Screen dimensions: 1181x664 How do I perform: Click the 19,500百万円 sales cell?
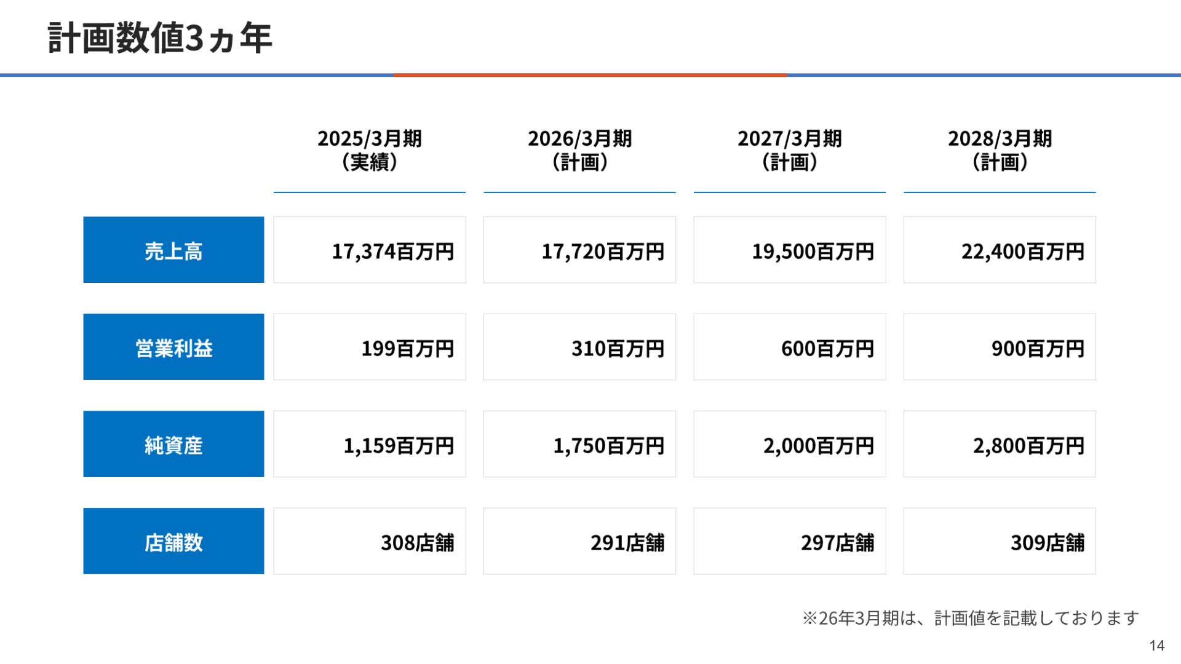tap(790, 250)
